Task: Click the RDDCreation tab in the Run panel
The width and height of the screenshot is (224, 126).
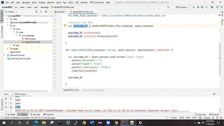Action: pyautogui.click(x=20, y=94)
